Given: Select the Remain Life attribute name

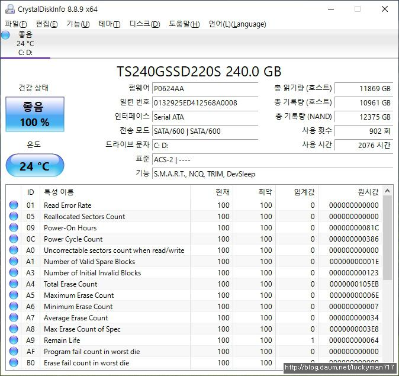Looking at the screenshot, I should [62, 340].
